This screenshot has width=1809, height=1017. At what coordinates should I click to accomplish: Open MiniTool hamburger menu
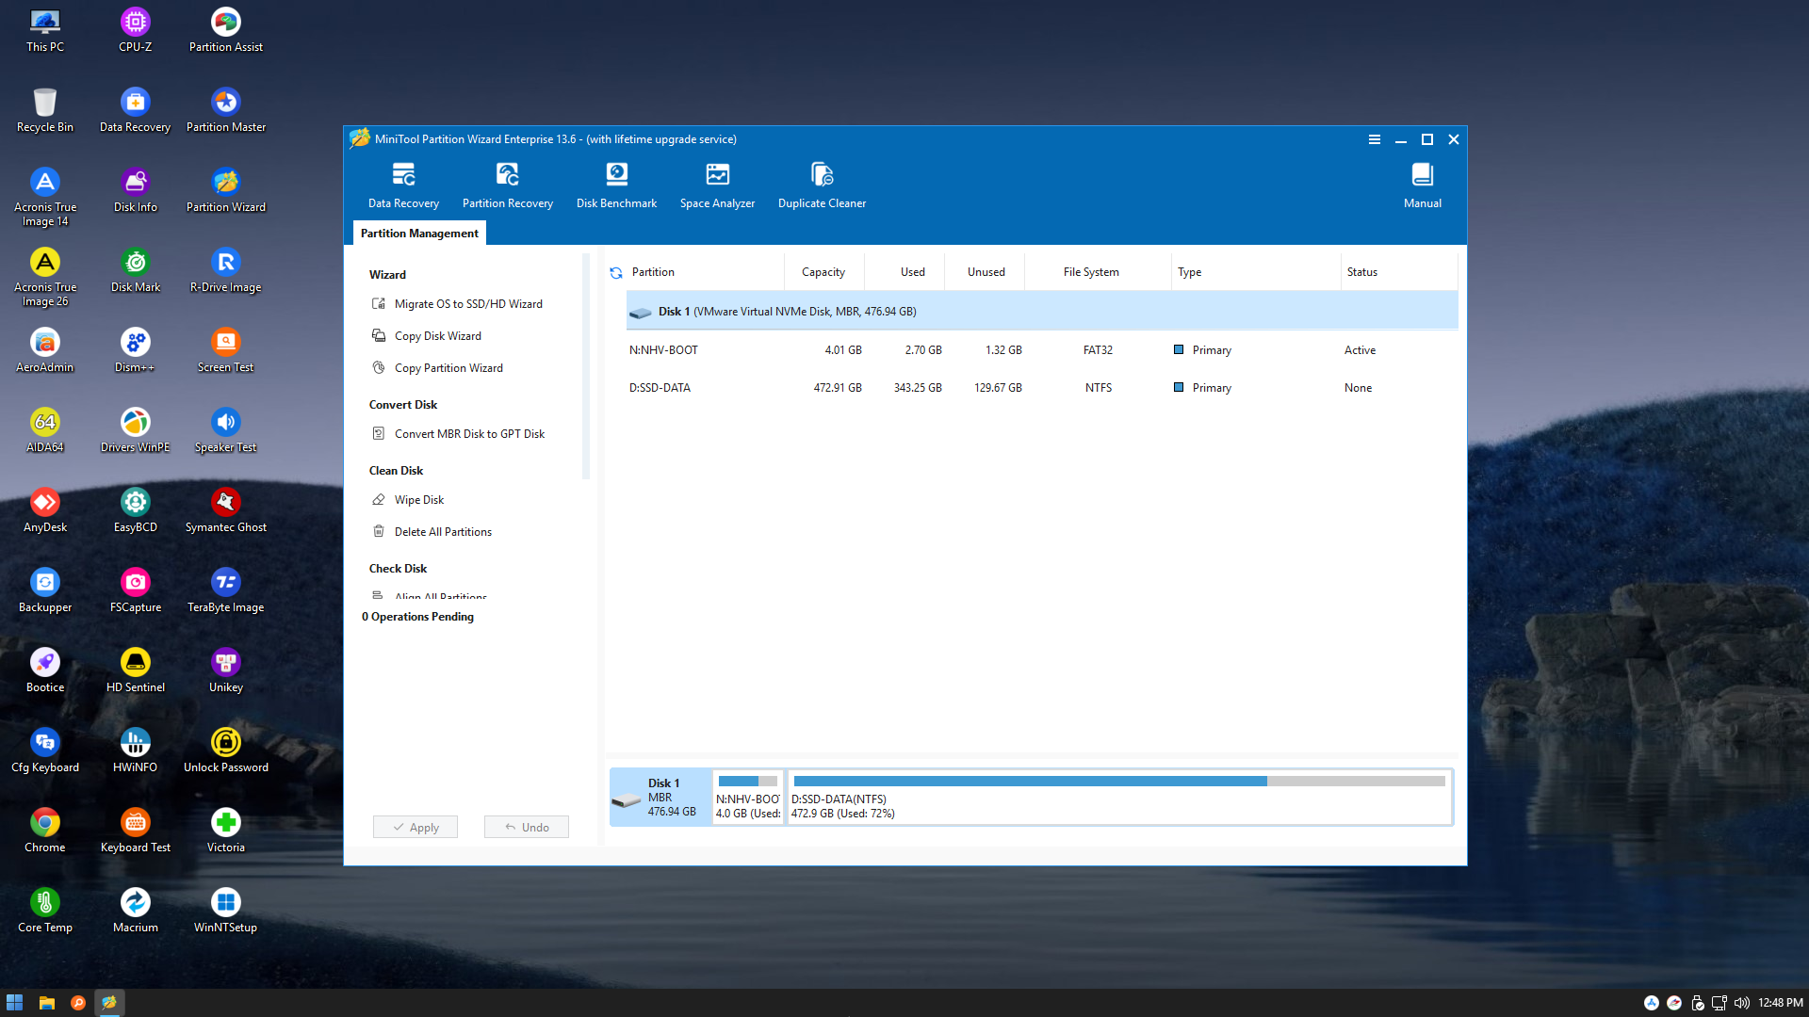(1375, 139)
